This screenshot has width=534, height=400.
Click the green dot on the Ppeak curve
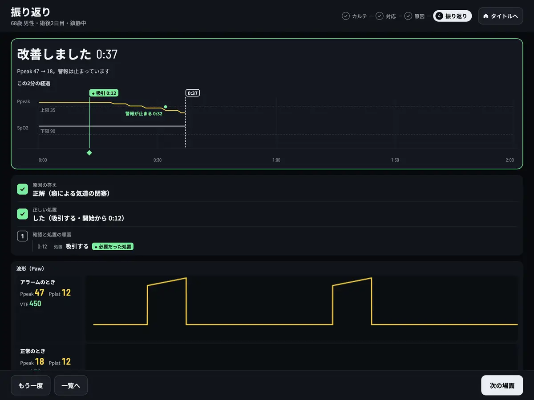click(x=166, y=107)
